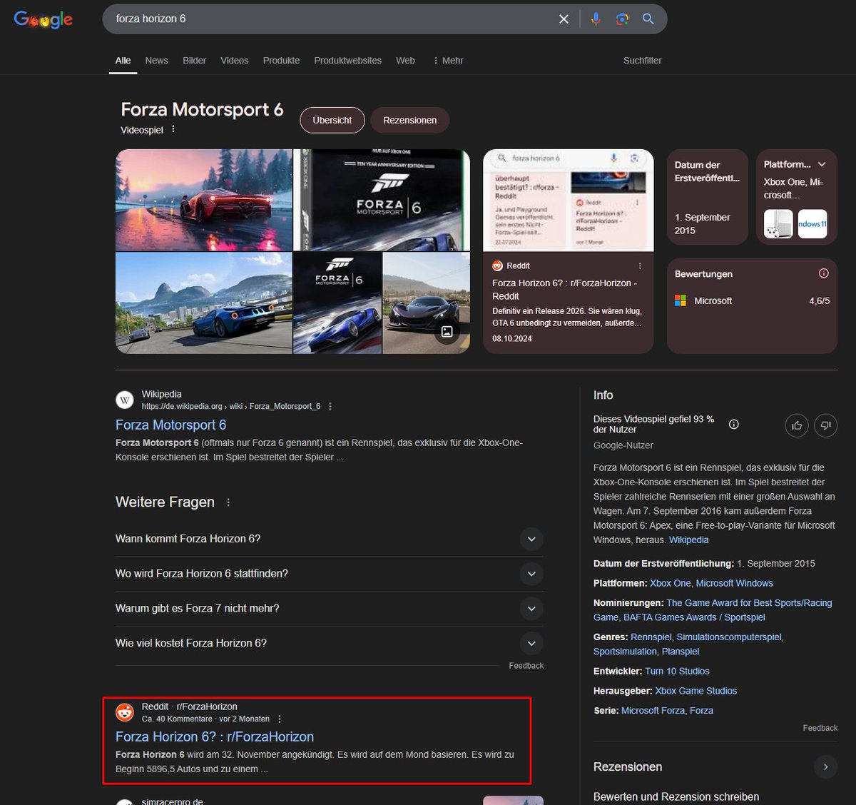
Task: Click the Reddit favicon in search result
Action: tap(125, 712)
